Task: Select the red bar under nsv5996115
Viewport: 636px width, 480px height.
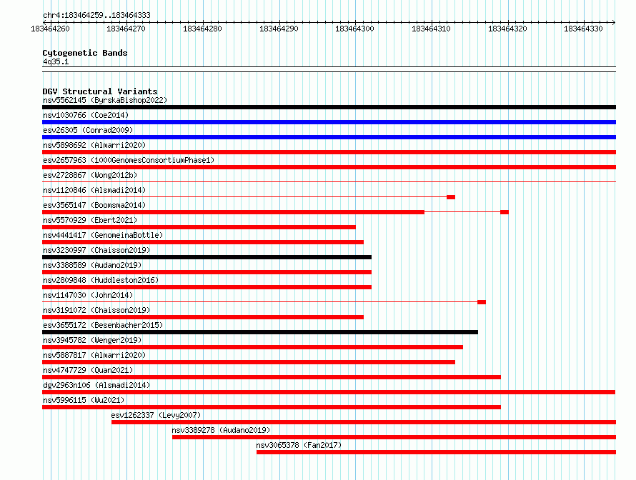Action: pos(272,407)
